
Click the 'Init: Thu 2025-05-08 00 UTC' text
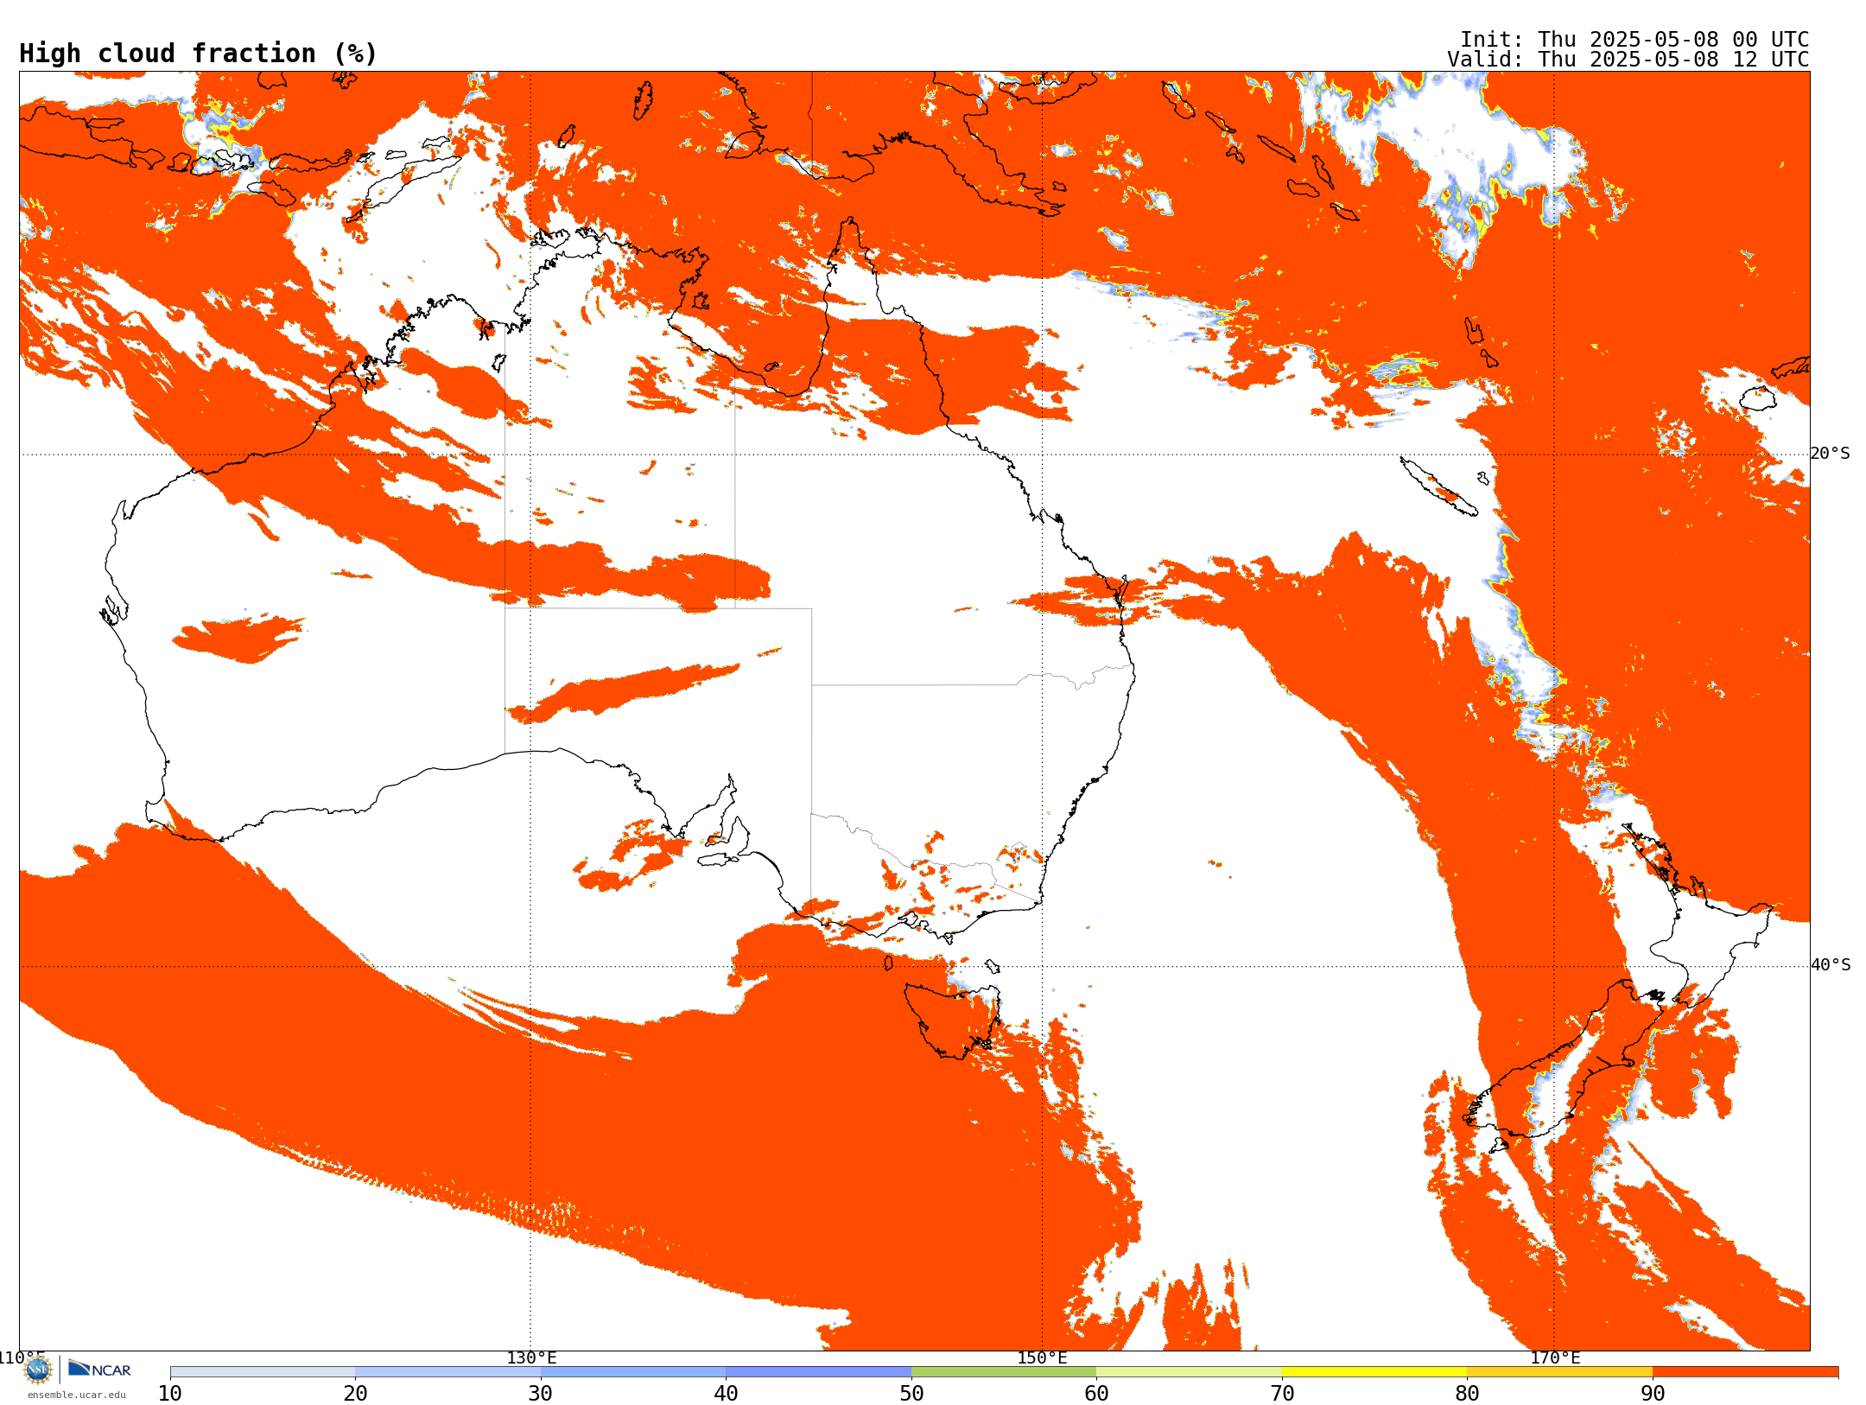pos(1634,40)
